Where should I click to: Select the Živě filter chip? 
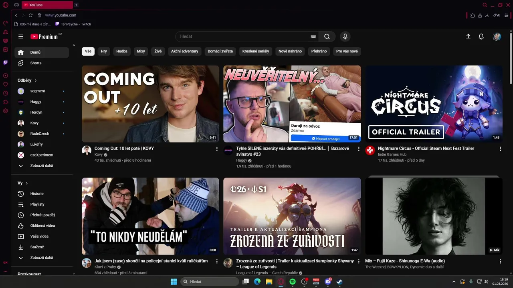point(158,51)
